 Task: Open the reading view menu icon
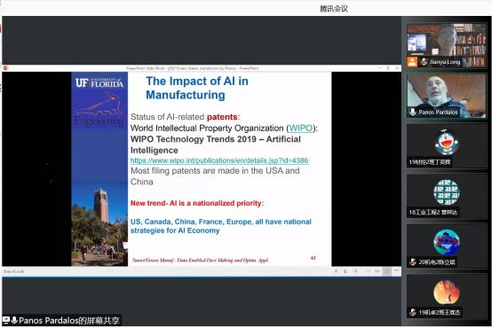click(345, 271)
